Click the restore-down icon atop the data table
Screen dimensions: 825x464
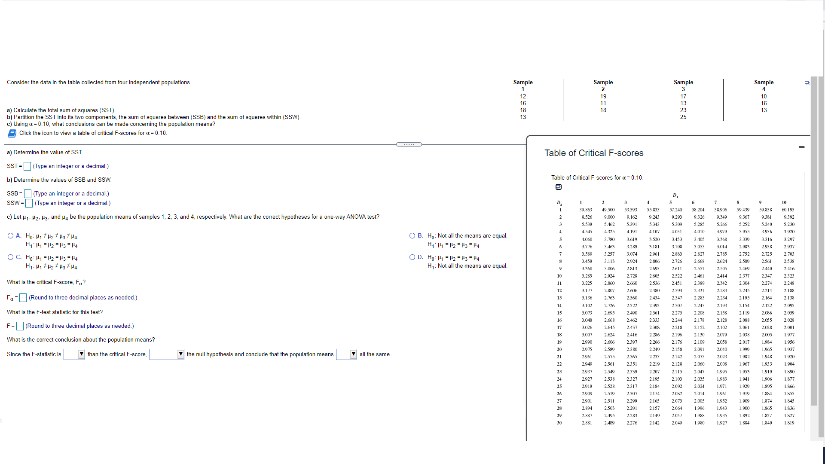coord(807,82)
